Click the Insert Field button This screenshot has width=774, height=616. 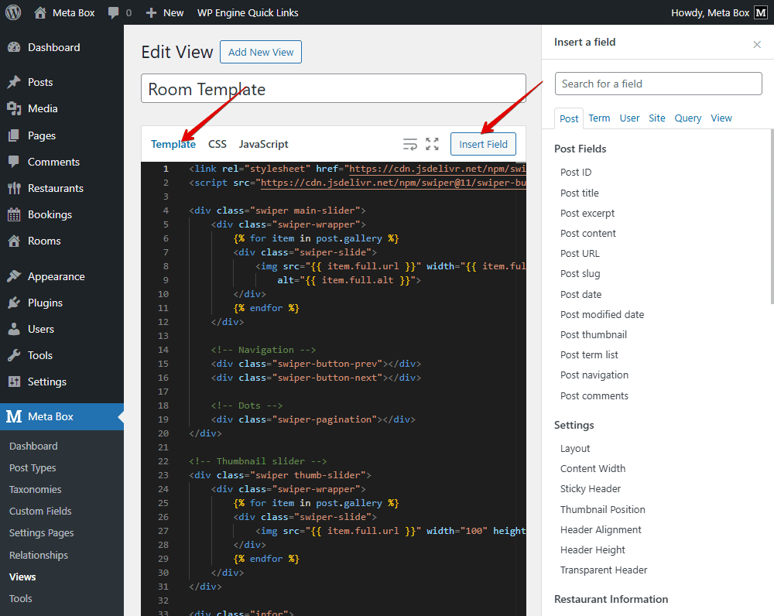pyautogui.click(x=483, y=144)
